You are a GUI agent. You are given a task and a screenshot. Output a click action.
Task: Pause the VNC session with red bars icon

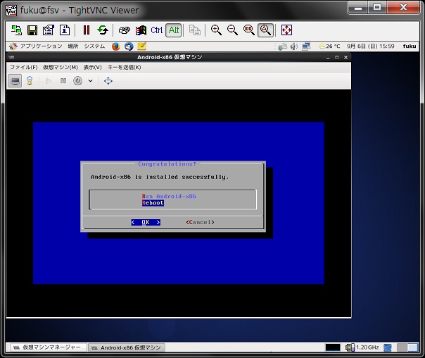click(x=86, y=30)
